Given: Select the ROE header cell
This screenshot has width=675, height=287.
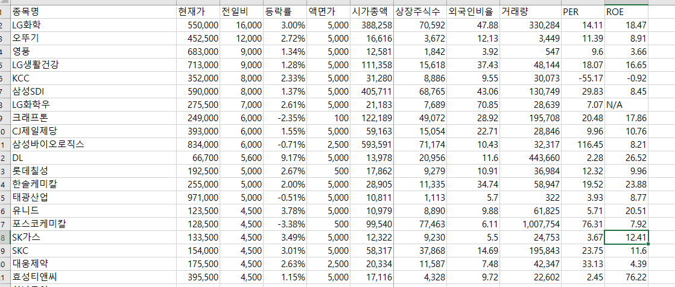Looking at the screenshot, I should pos(626,11).
